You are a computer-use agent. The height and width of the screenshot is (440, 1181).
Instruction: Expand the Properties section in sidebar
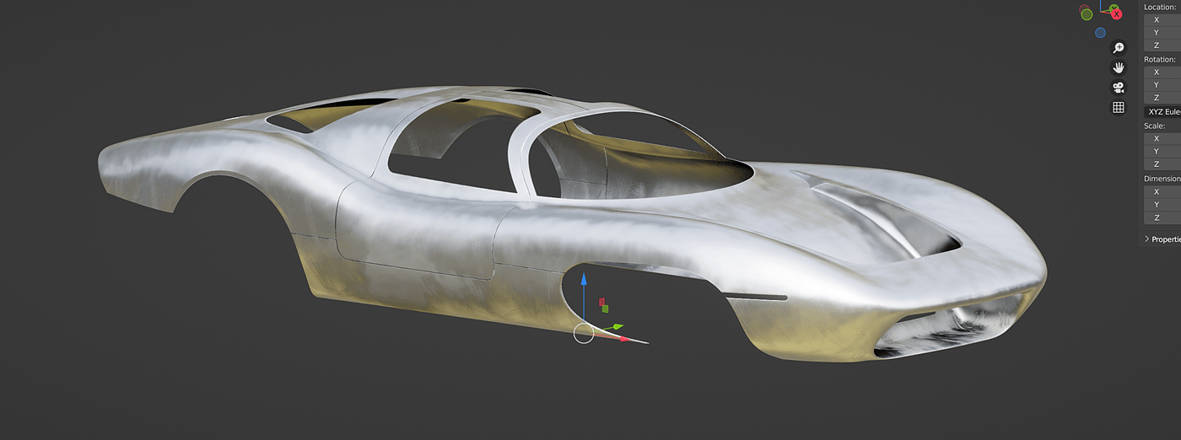click(1162, 239)
